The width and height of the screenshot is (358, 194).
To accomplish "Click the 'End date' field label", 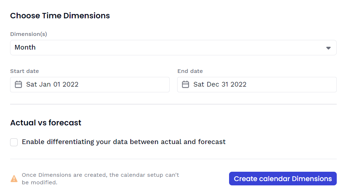I will click(190, 71).
